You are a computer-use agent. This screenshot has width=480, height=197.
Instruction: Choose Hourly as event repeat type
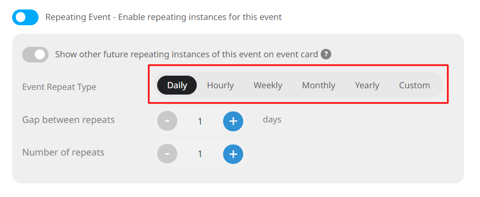[220, 85]
